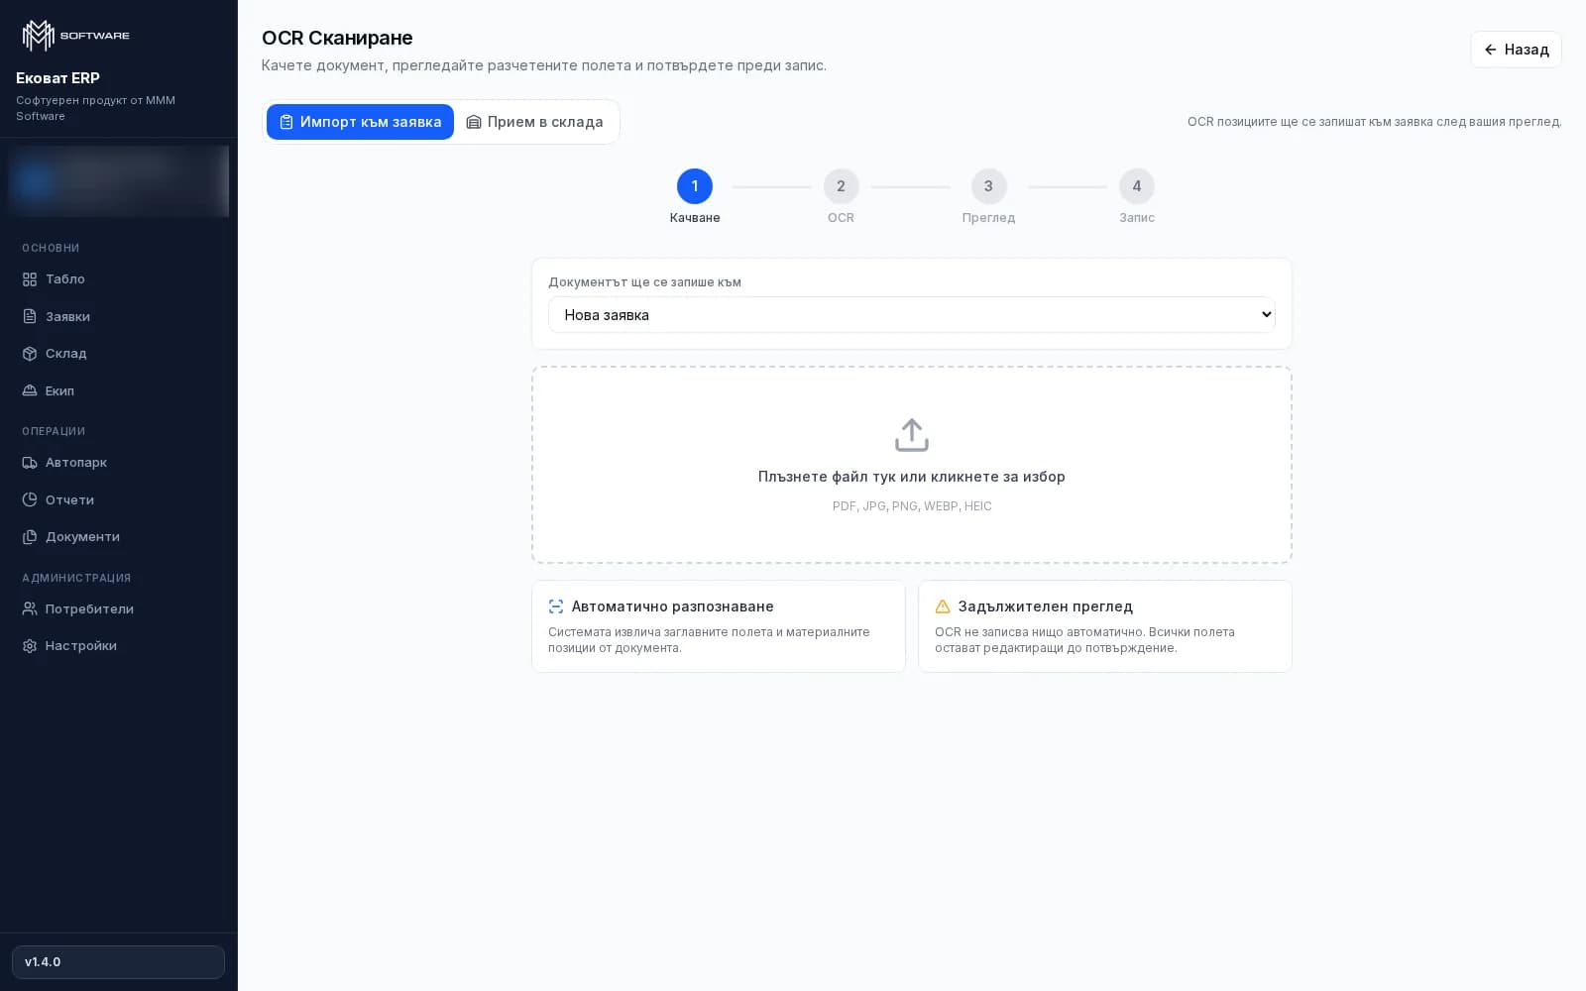
Task: Click the Табло grid icon
Action: click(30, 279)
